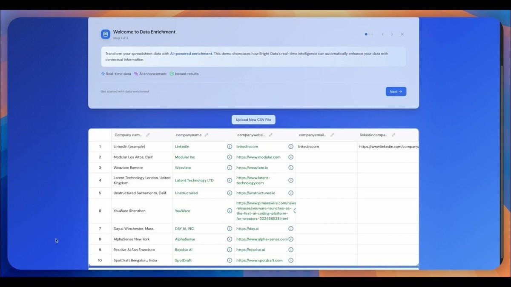
Task: Open info icon beside Weaviate company name
Action: 230,168
